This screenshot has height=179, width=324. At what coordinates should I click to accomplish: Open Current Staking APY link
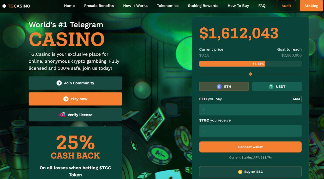tap(250, 157)
